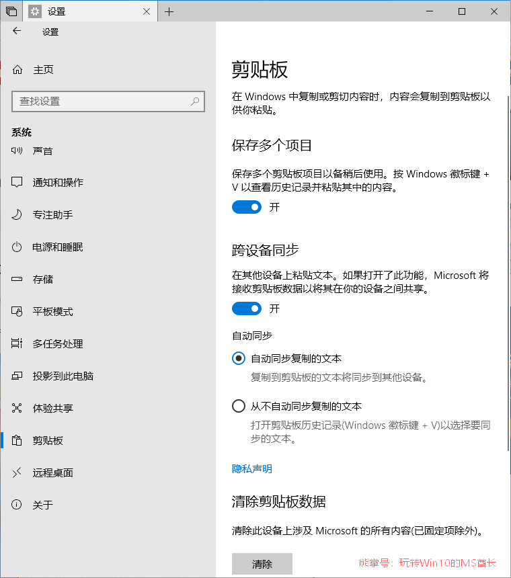Select 从不自动同步复制的文本 radio option
511x578 pixels.
click(x=239, y=406)
